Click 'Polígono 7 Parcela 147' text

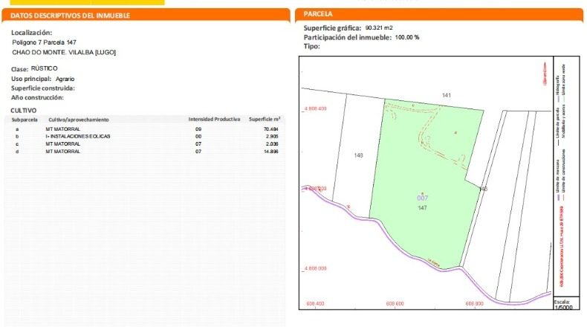[44, 42]
